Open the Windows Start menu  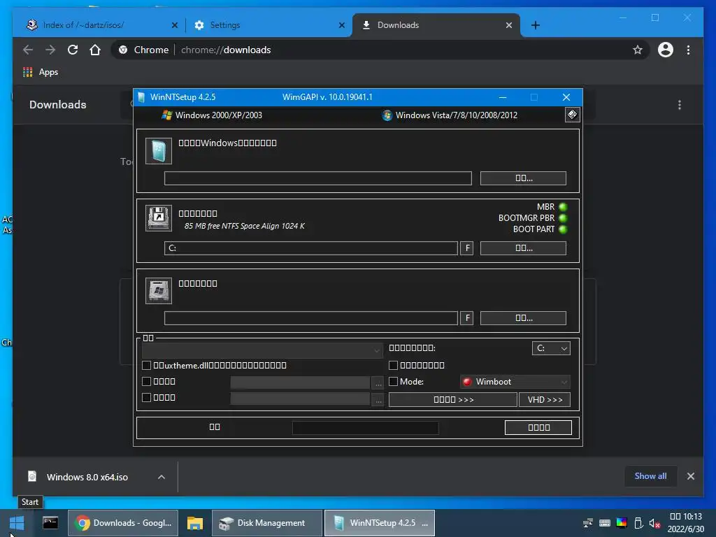tap(17, 523)
